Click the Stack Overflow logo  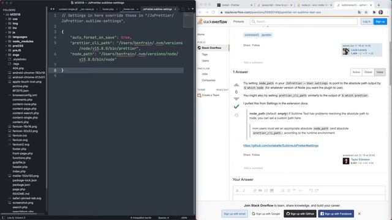213,22
